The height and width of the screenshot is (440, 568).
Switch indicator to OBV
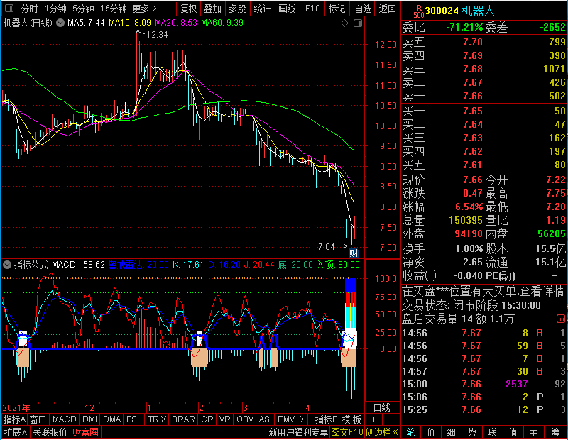(245, 419)
